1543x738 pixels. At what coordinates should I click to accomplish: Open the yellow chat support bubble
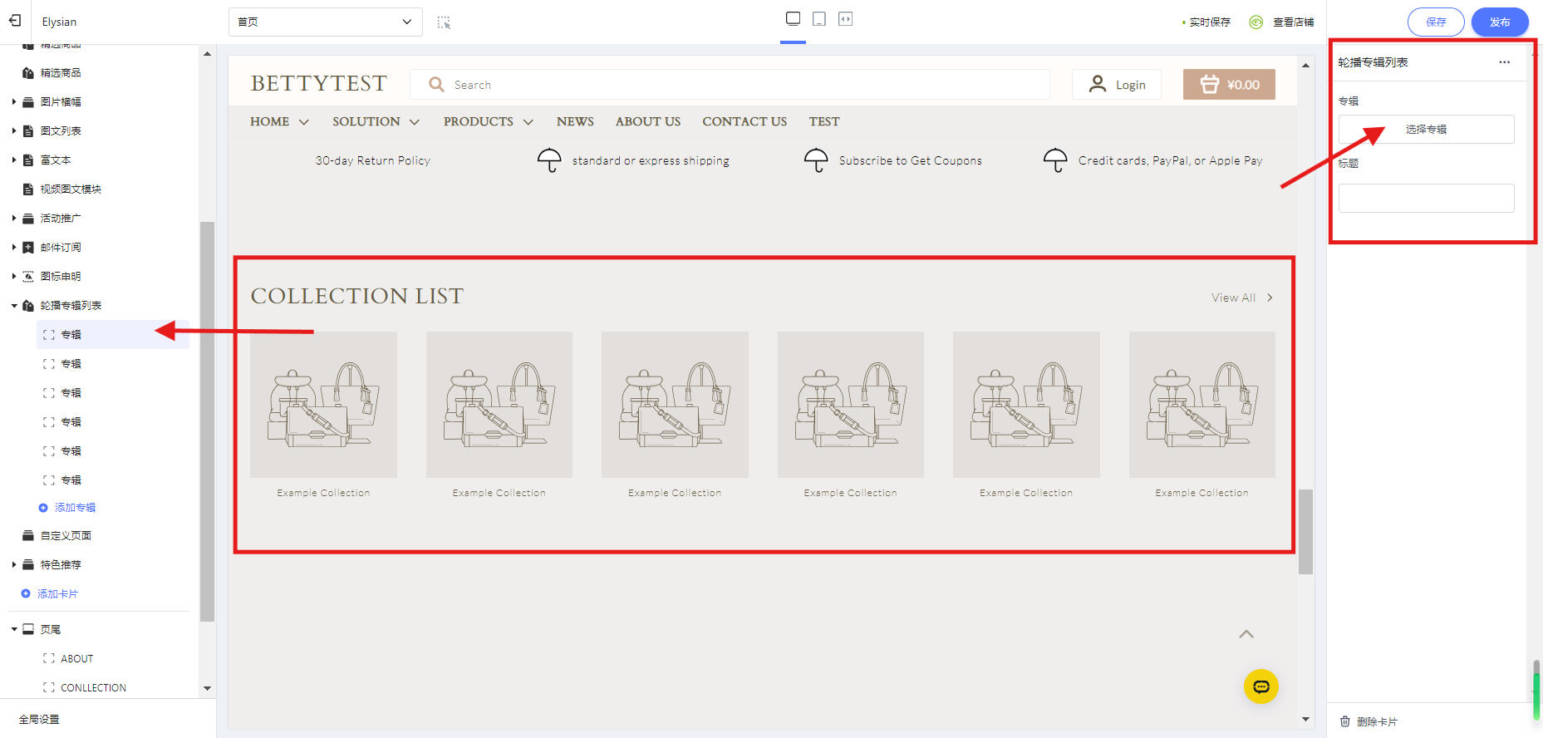coord(1260,686)
